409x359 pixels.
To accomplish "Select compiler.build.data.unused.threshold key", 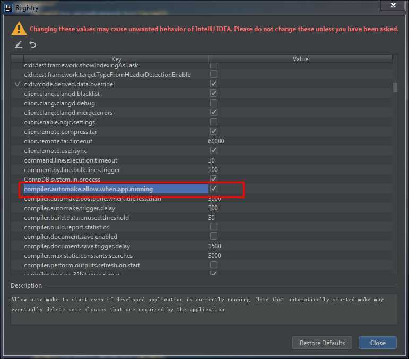I will 76,218.
